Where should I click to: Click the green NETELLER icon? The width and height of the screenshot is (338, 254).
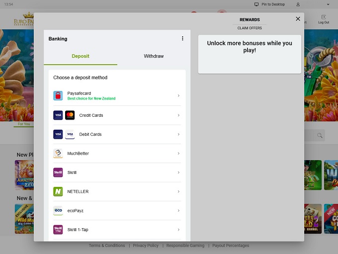(58, 191)
